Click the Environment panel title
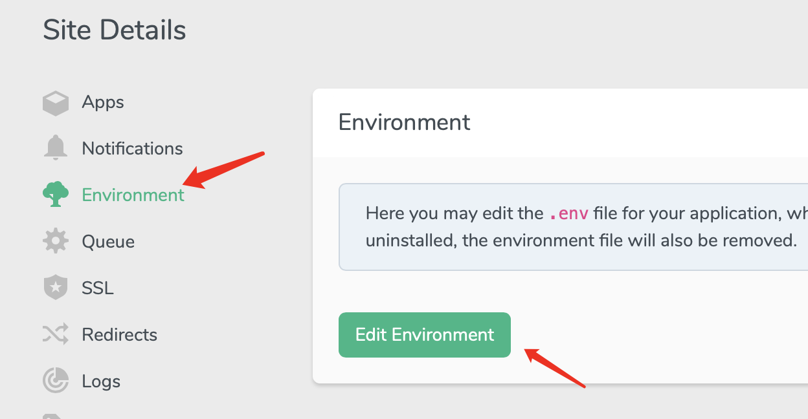This screenshot has width=808, height=419. [x=404, y=122]
